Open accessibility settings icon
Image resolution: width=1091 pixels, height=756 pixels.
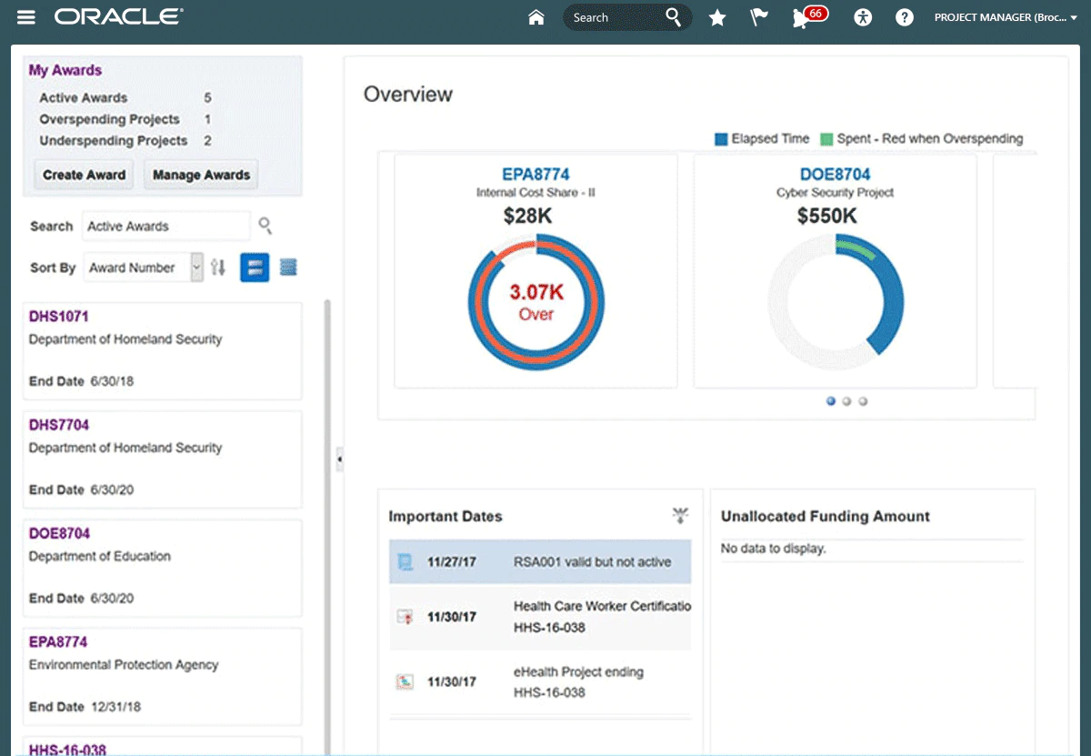click(863, 17)
